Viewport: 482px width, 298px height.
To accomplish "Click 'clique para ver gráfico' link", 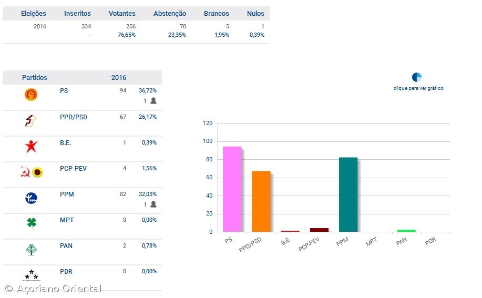I will click(418, 88).
